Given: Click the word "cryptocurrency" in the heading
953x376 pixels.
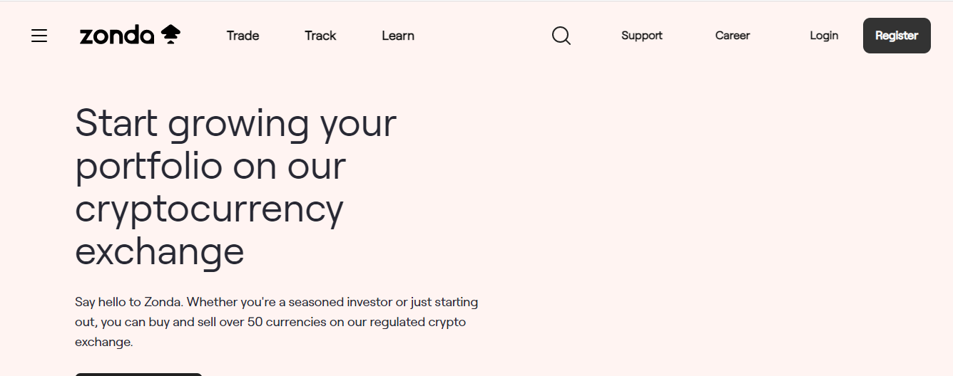Looking at the screenshot, I should pyautogui.click(x=209, y=209).
